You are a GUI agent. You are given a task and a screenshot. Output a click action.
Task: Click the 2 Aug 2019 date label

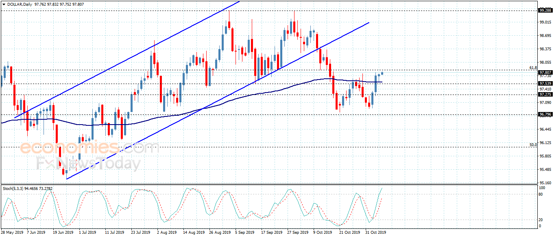(166, 233)
